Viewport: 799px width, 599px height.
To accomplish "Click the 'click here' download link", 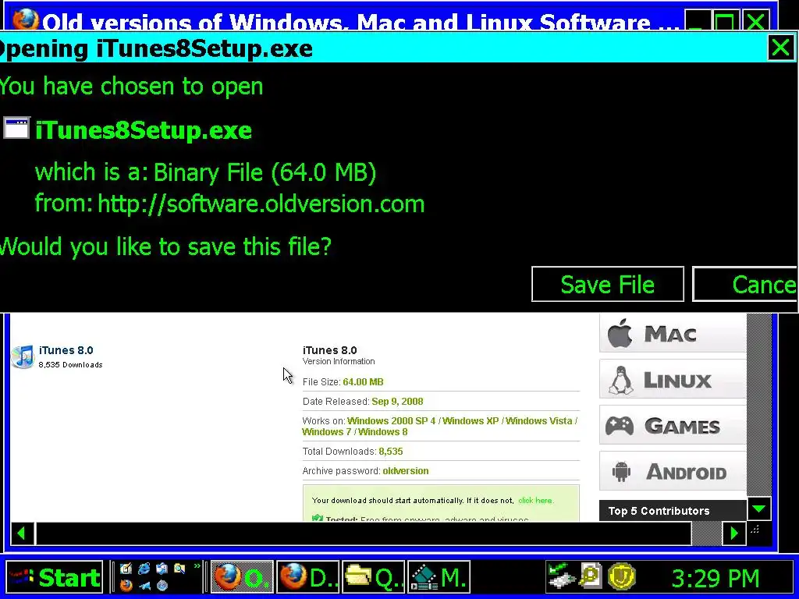I will point(535,500).
